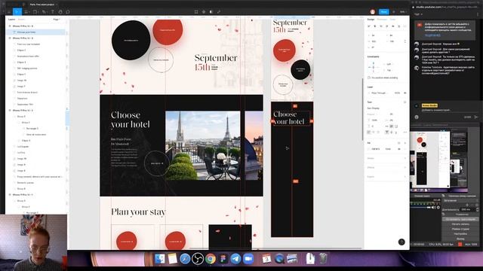
Task: Open Google Chrome from the Dock
Action: pyautogui.click(x=211, y=259)
